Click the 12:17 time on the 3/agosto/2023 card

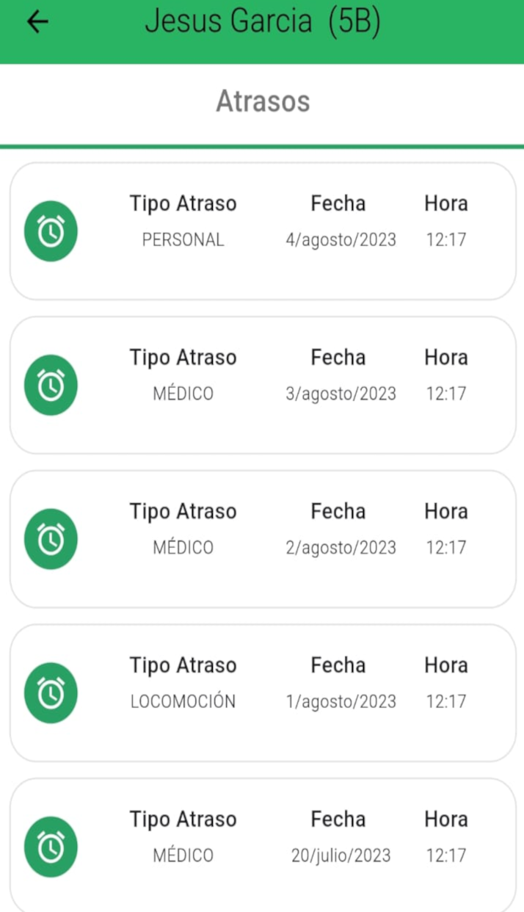446,394
